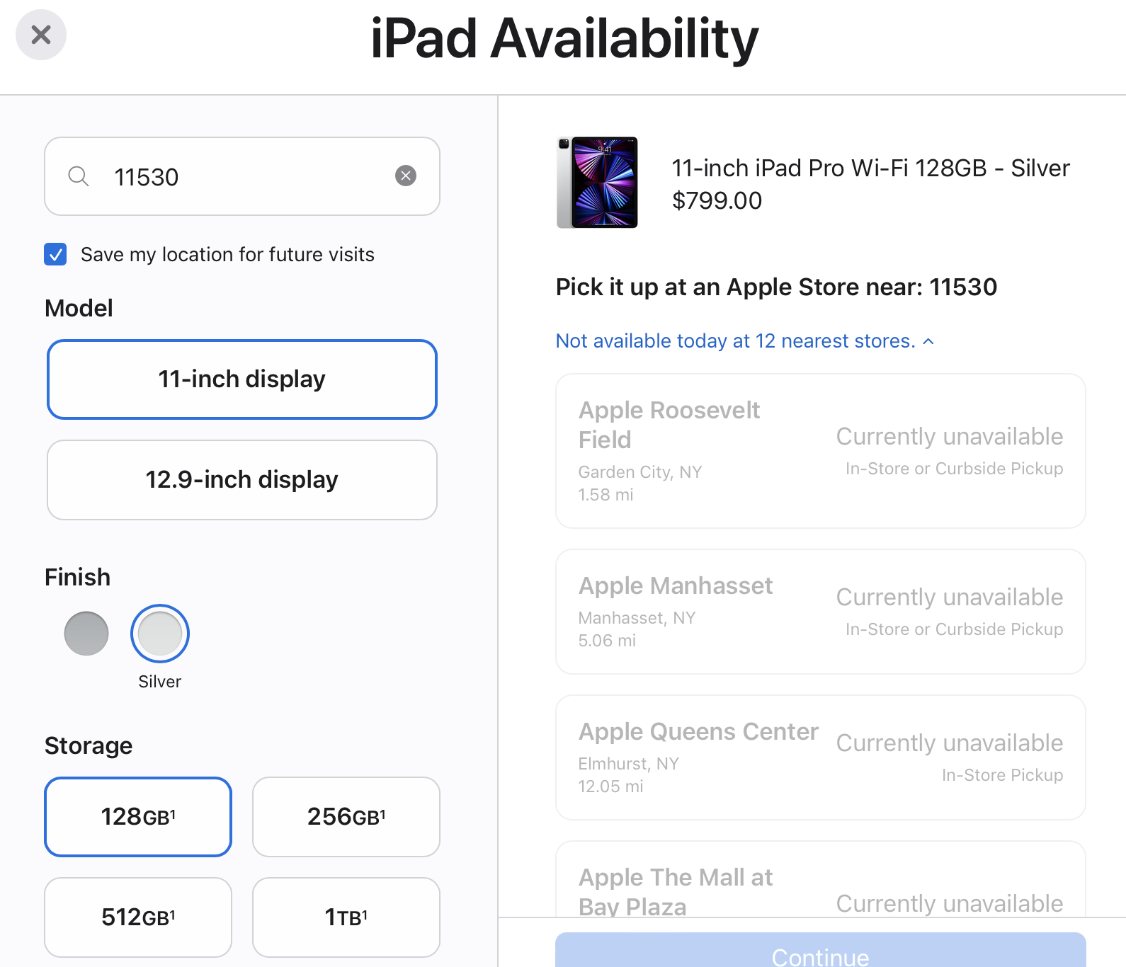Click the 11-inch iPad Pro Wi-Fi 128GB title

click(x=870, y=168)
